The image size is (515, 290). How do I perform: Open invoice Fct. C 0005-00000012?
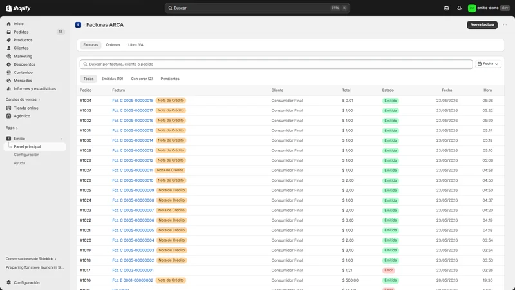[x=133, y=160]
